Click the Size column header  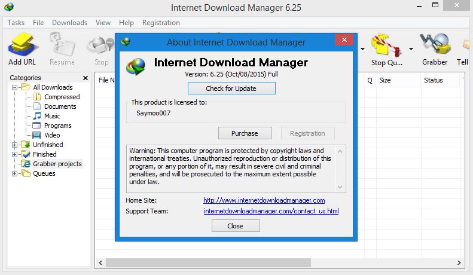coord(398,80)
